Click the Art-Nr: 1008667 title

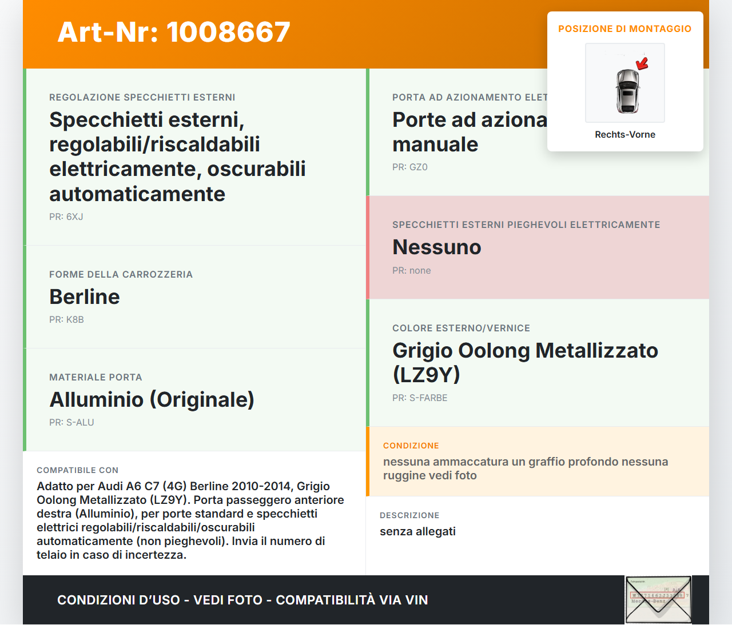click(173, 33)
